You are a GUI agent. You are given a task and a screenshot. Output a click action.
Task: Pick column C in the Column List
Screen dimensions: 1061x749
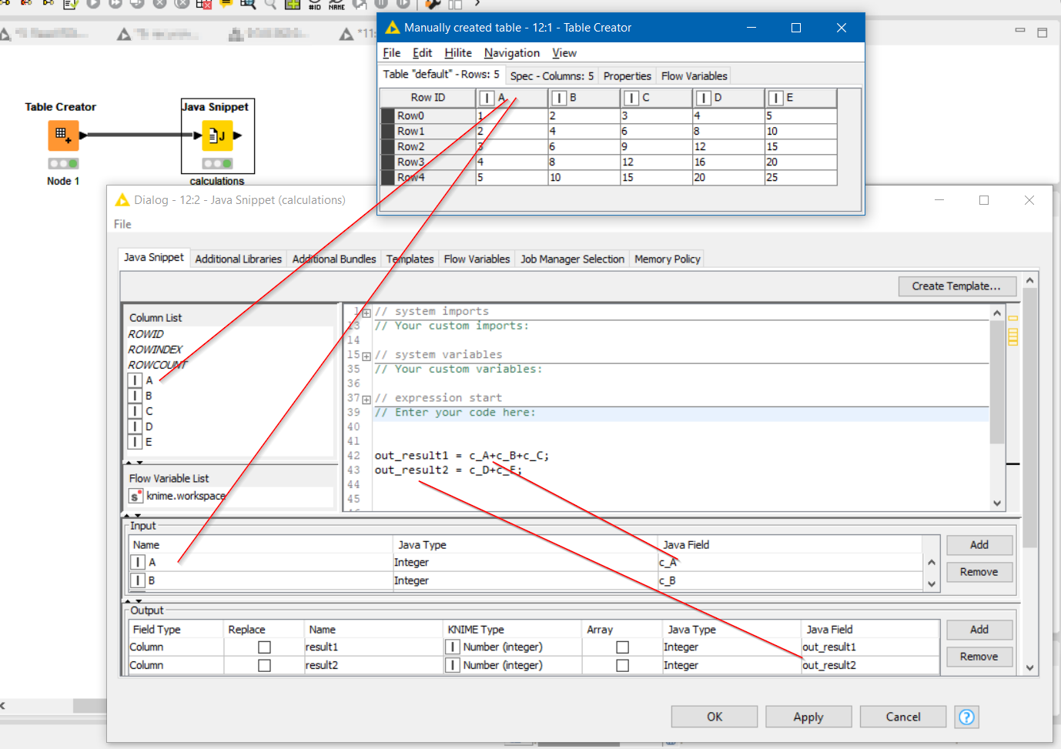(149, 411)
